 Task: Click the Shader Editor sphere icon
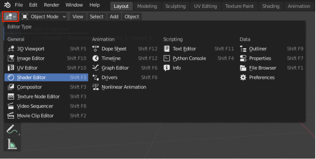11,78
